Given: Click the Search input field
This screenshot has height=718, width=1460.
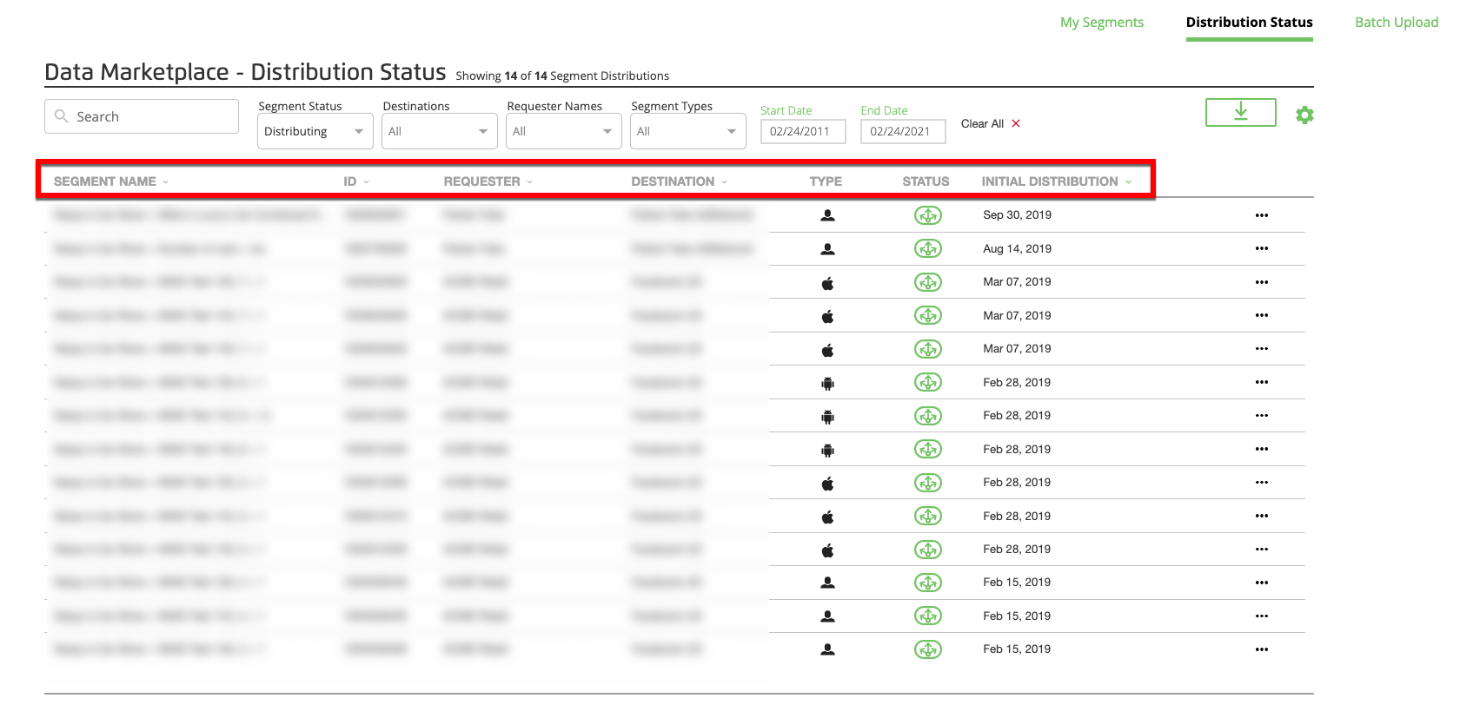Looking at the screenshot, I should click(142, 116).
